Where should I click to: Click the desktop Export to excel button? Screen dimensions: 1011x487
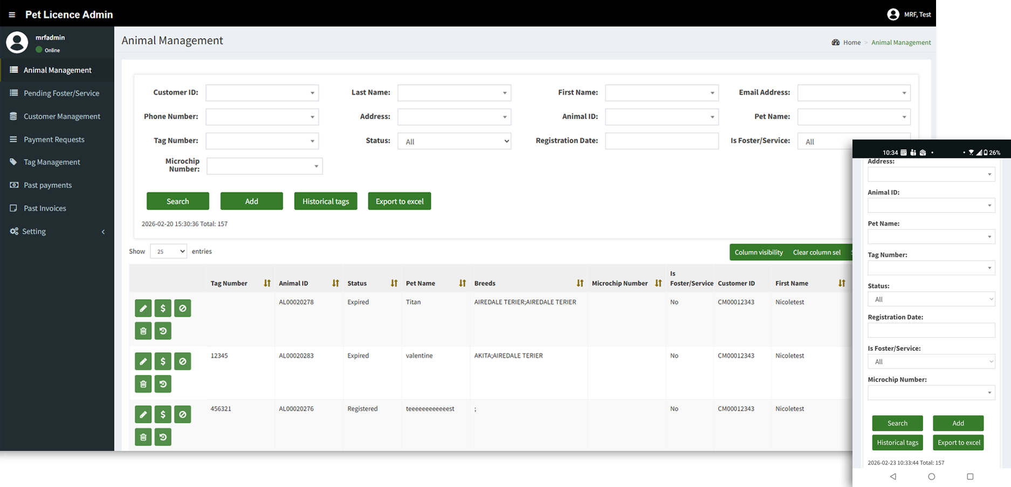[399, 201]
